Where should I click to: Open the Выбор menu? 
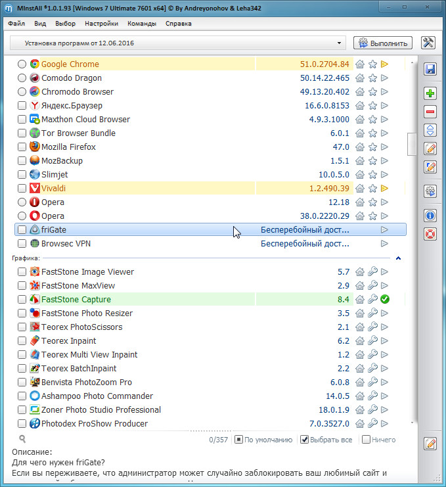65,24
